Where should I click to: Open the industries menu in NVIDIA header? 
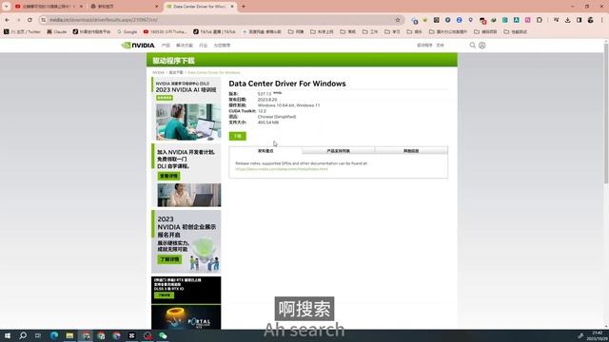click(x=203, y=46)
